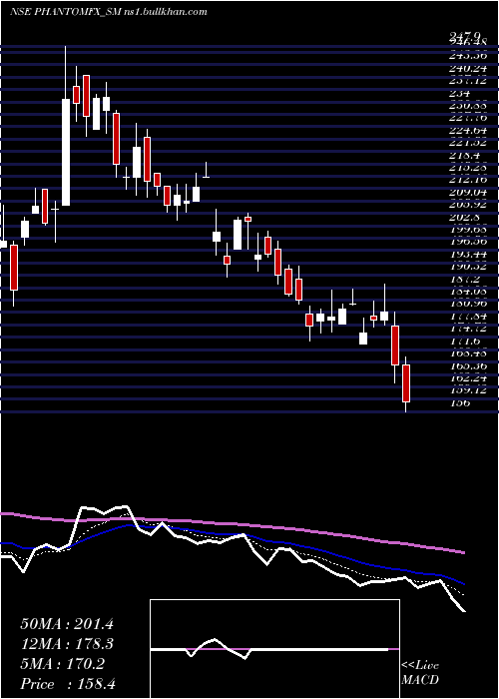Image resolution: width=499 pixels, height=699 pixels.
Task: Click the 209.04 price level label
Action: (x=468, y=193)
